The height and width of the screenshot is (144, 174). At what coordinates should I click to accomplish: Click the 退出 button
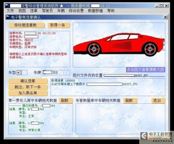(x=158, y=101)
